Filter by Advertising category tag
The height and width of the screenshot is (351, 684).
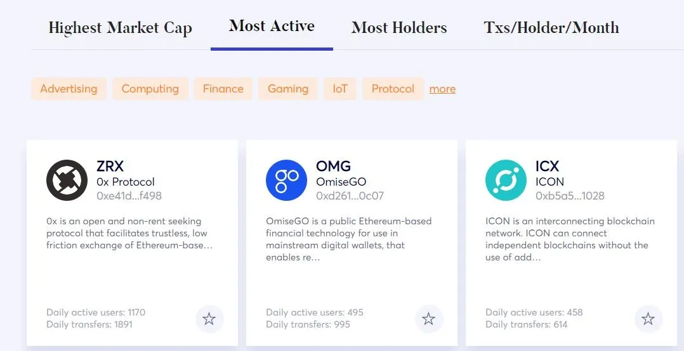[69, 89]
